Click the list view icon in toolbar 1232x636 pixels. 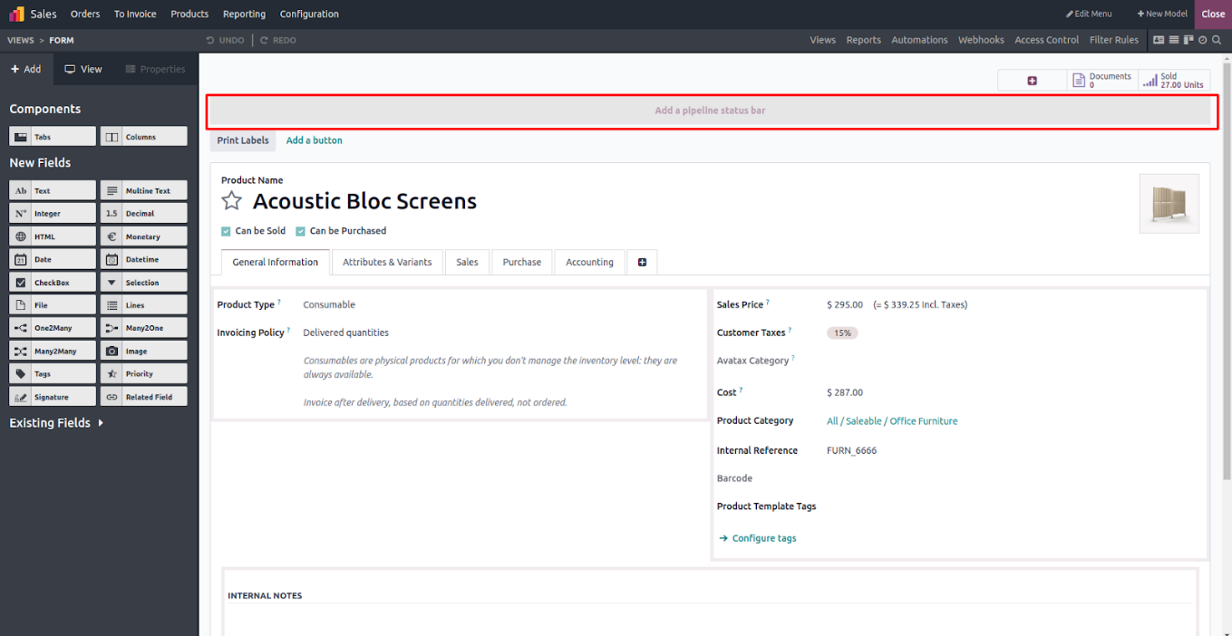click(x=1173, y=40)
